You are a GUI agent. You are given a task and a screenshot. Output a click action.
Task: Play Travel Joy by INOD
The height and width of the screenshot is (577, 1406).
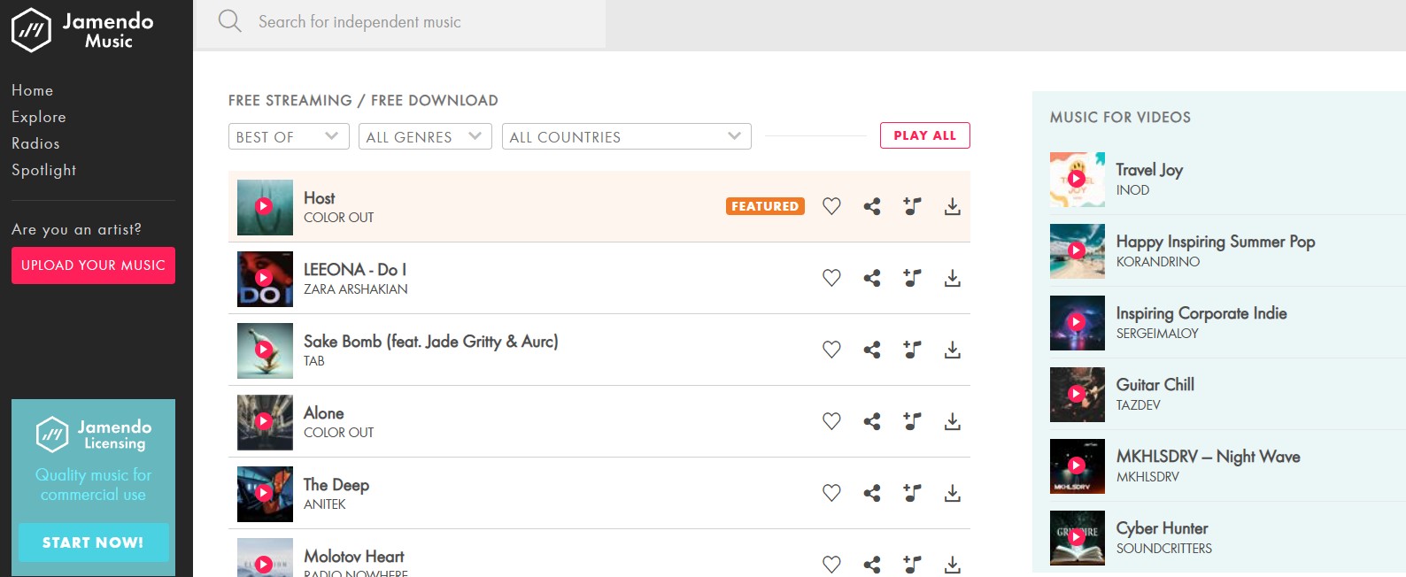[x=1077, y=179]
